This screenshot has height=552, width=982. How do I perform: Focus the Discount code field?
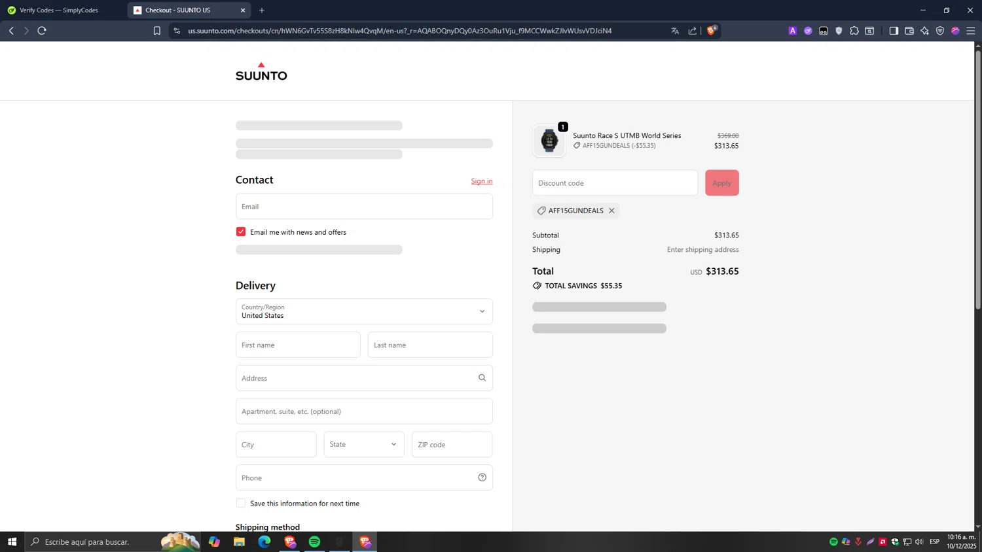click(615, 182)
